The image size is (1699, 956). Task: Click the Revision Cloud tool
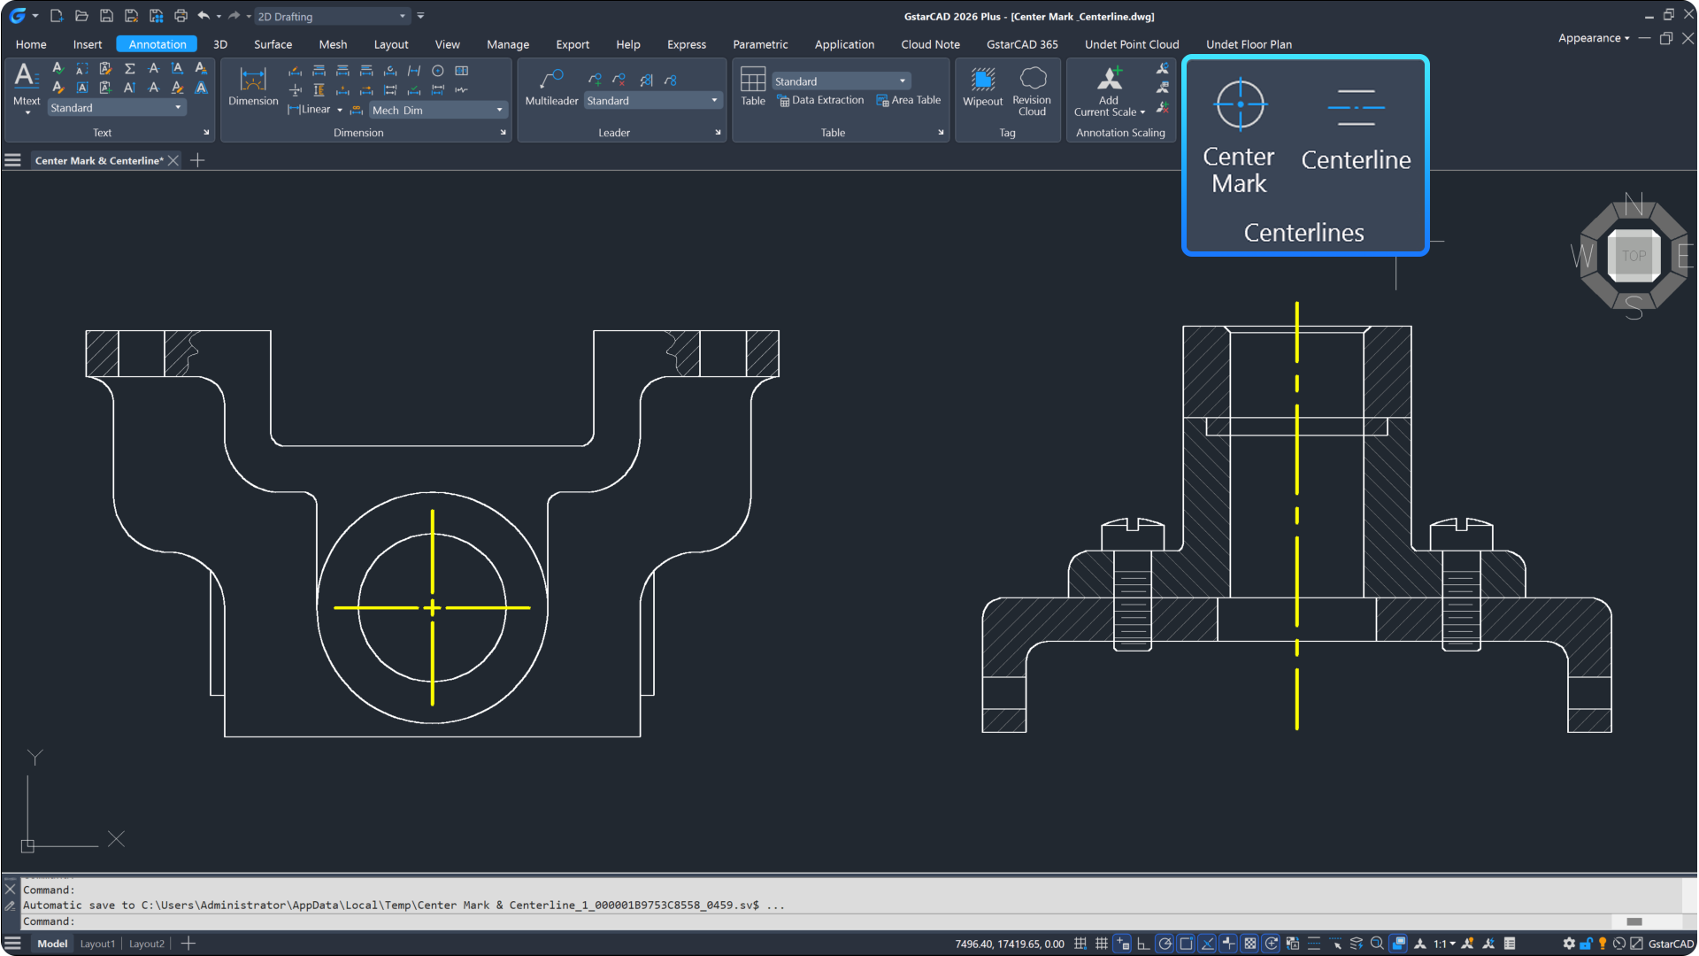1032,90
